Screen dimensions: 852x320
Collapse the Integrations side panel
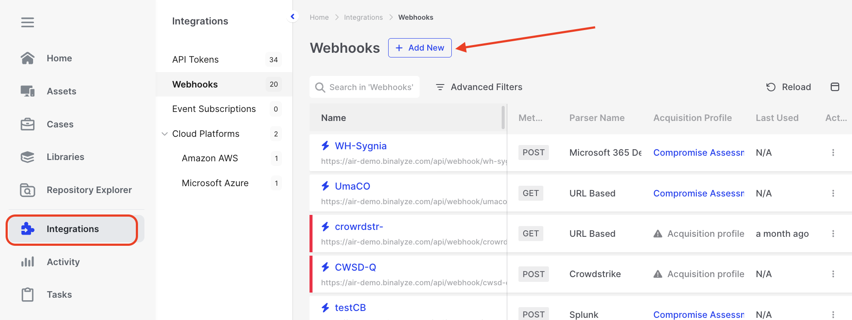pos(293,17)
